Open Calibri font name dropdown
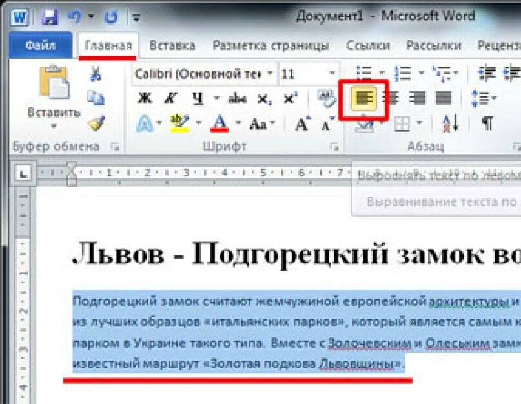 tap(270, 74)
